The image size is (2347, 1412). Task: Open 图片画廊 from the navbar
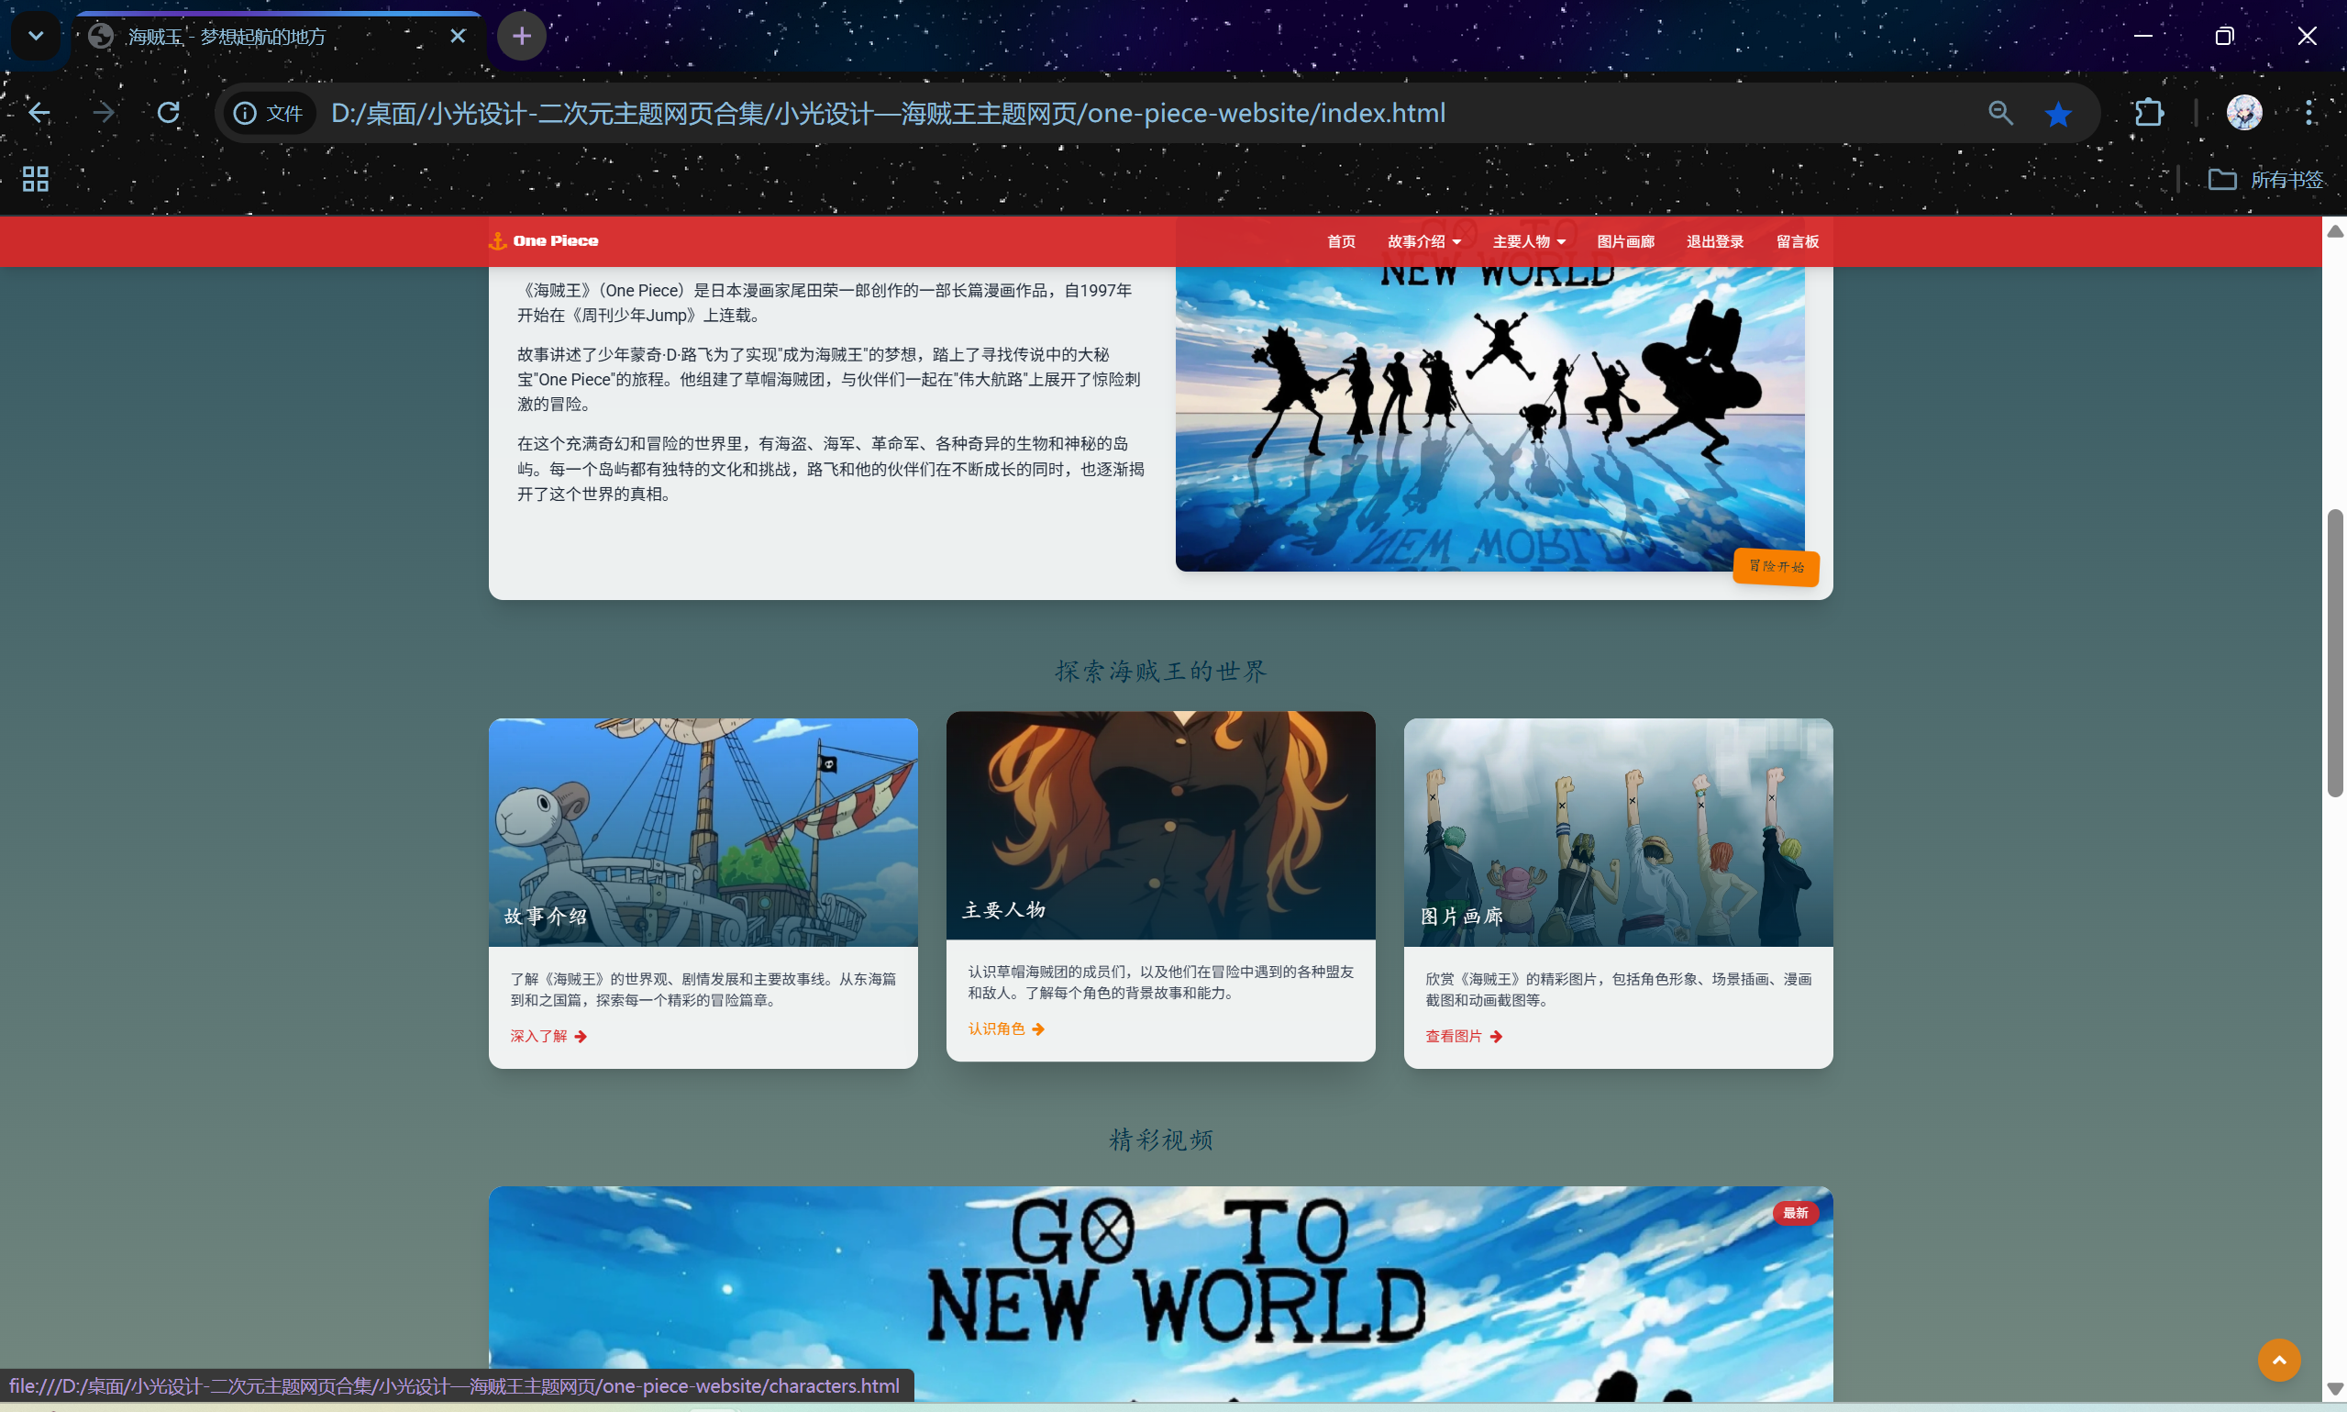1625,241
